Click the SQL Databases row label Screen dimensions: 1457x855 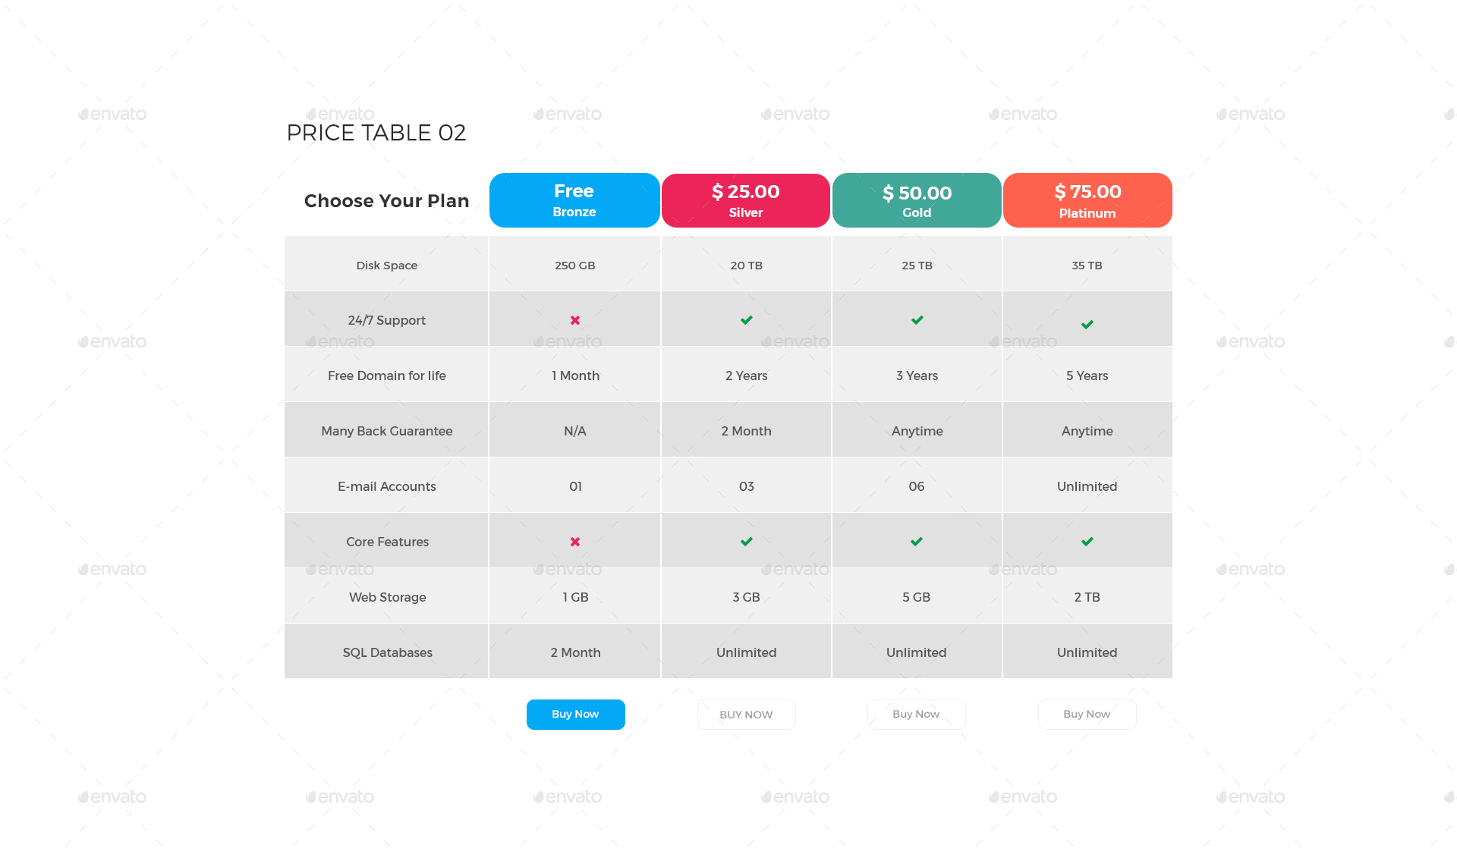pyautogui.click(x=387, y=652)
